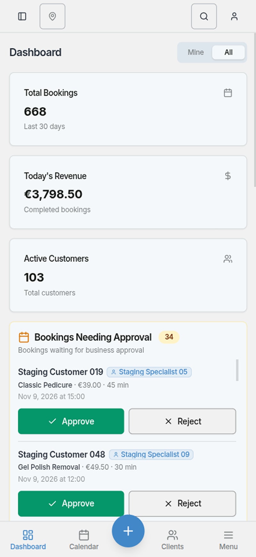
Task: Click the orange calendar icon beside Bookings Needing Approval
Action: pos(24,337)
